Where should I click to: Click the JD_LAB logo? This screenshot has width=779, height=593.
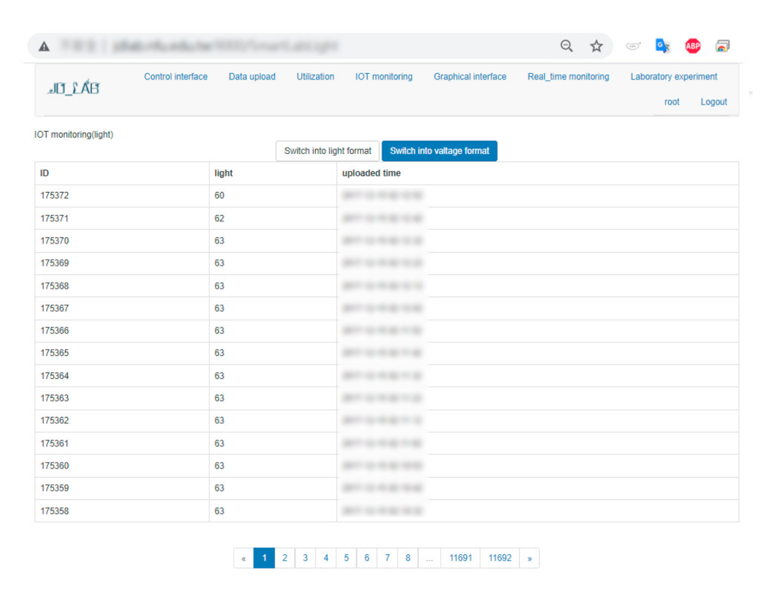pyautogui.click(x=74, y=89)
